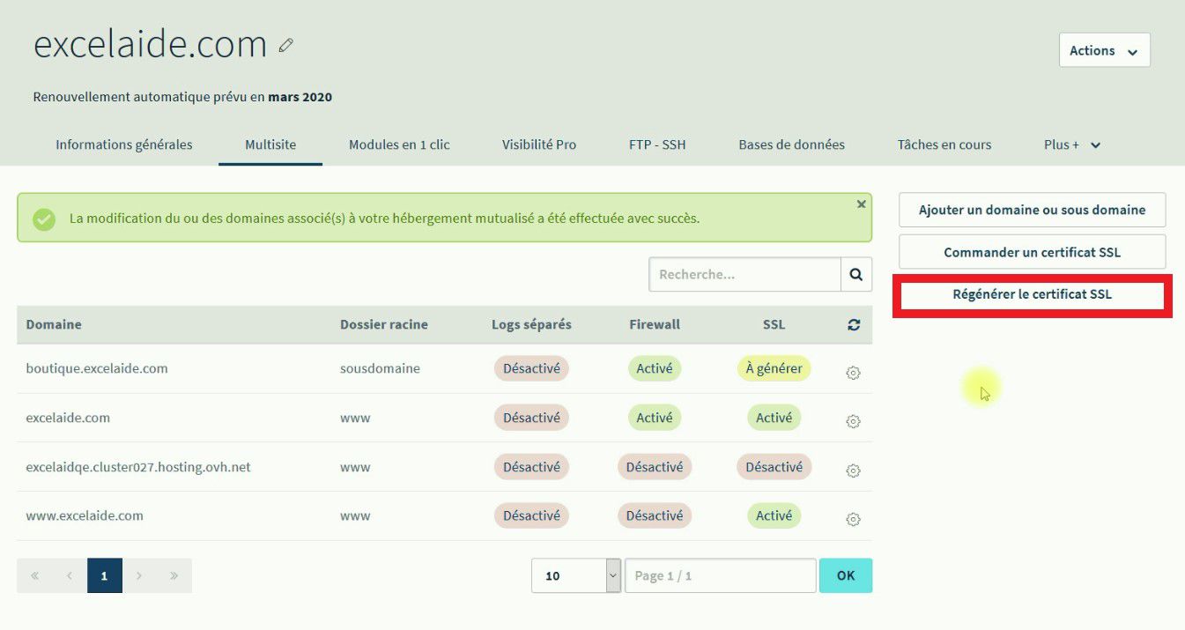1185x630 pixels.
Task: Switch to Bases de données tab
Action: pos(791,145)
